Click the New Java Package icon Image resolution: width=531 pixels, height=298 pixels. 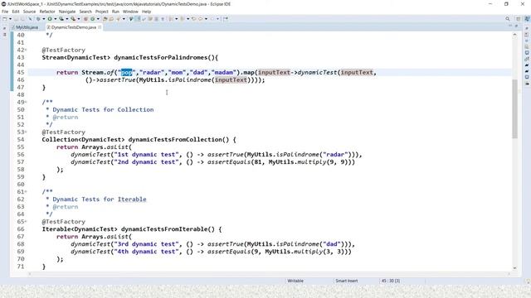click(85, 19)
